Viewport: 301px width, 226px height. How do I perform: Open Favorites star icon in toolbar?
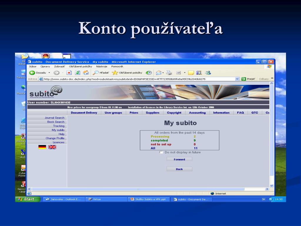(115, 73)
